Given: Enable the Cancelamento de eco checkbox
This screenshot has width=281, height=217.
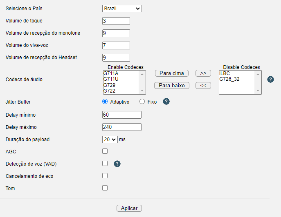Looking at the screenshot, I should pyautogui.click(x=105, y=176).
